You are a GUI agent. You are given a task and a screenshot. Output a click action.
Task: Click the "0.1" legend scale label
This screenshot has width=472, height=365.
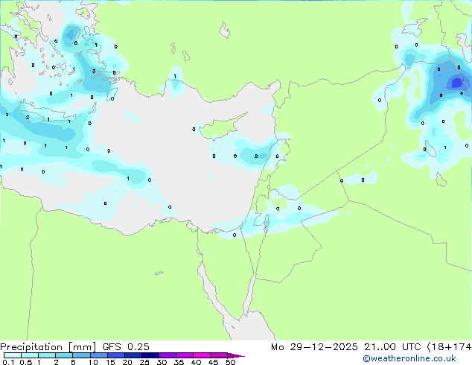click(x=8, y=362)
